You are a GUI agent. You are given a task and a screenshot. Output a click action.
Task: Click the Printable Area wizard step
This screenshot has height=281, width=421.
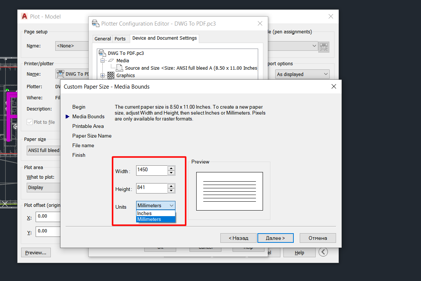(x=88, y=126)
